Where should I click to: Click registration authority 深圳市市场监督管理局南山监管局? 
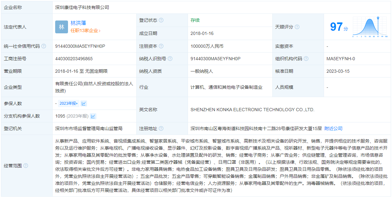coord(89,128)
